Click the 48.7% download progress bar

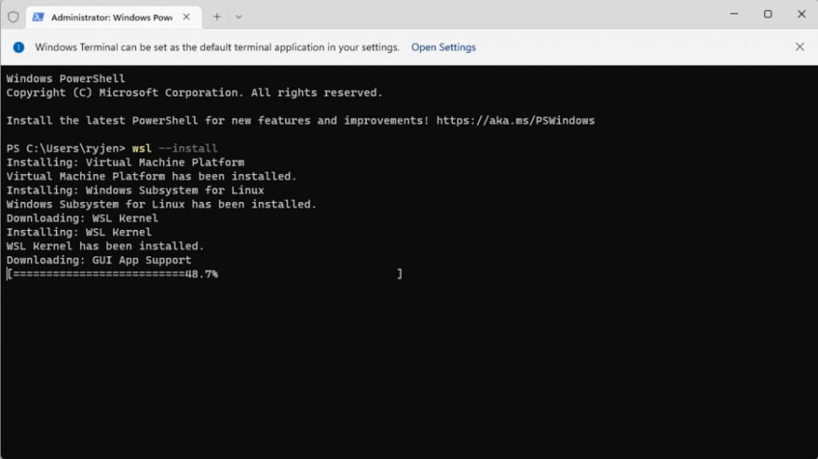point(204,274)
